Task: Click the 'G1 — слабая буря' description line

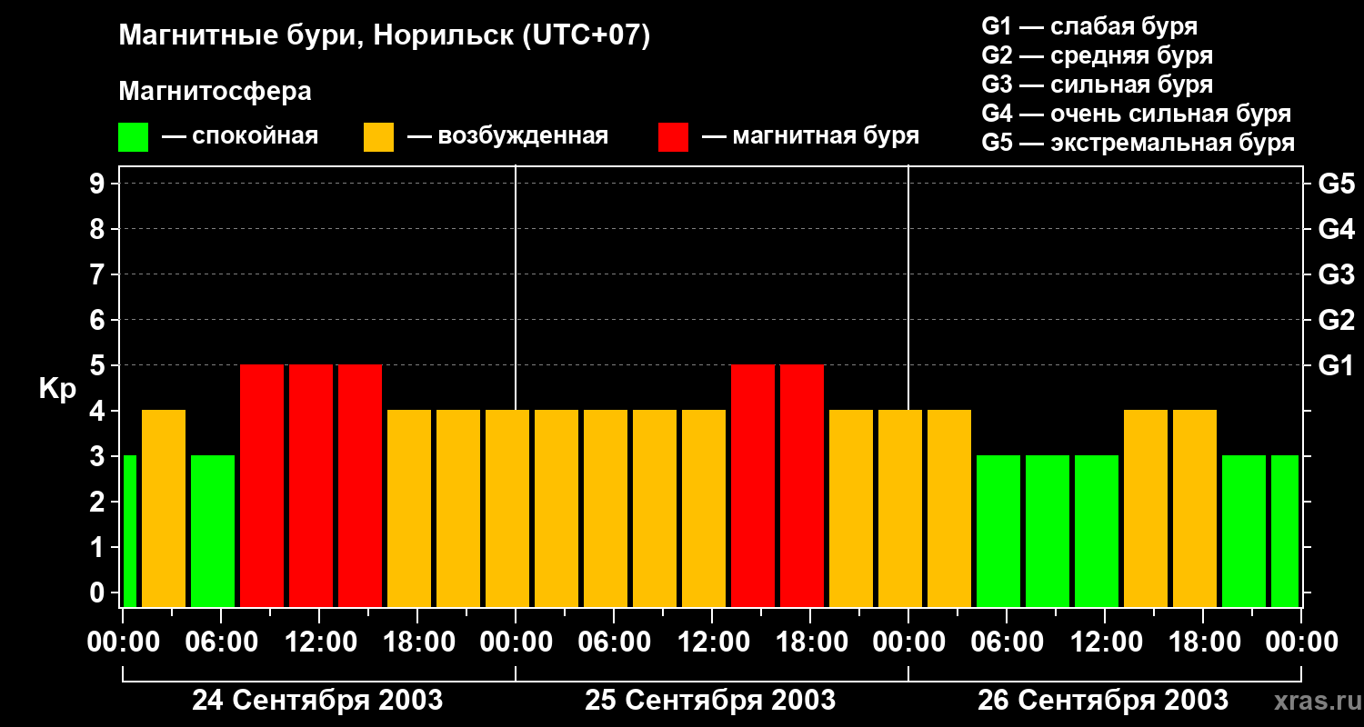Action: pos(1089,26)
